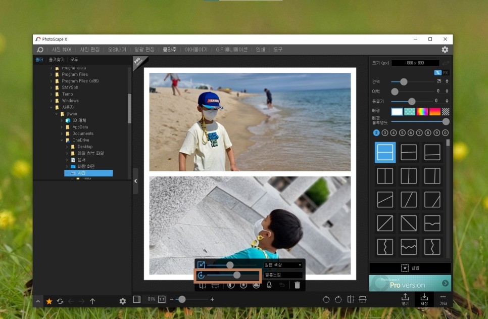488x319 pixels.
Task: Click the zoom out minus icon
Action: click(x=171, y=299)
